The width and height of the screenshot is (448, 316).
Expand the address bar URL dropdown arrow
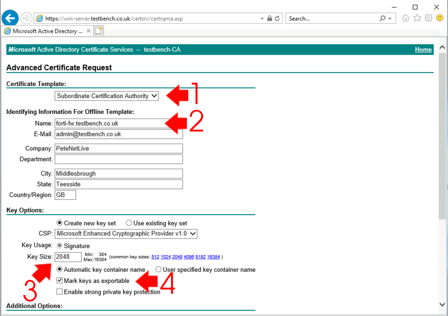pyautogui.click(x=262, y=19)
